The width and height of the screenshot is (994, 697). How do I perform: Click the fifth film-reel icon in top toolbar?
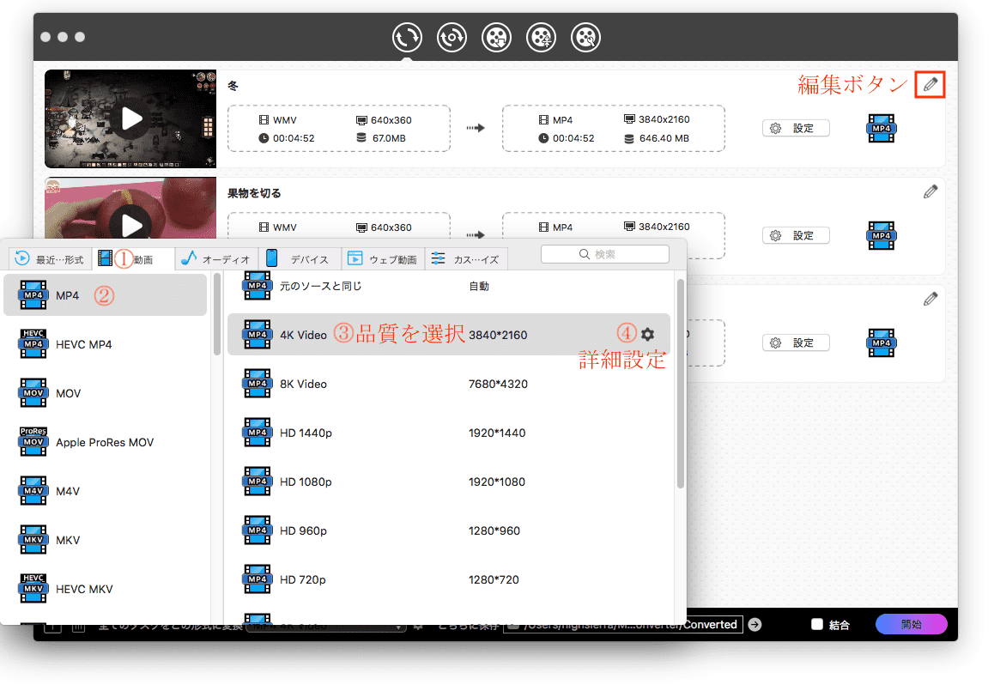click(x=585, y=37)
